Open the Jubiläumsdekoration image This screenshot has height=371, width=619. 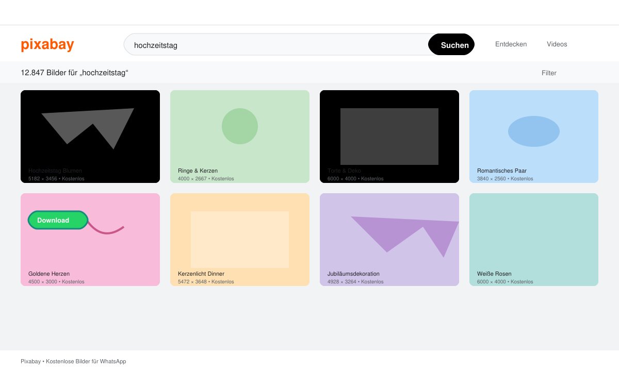click(389, 240)
